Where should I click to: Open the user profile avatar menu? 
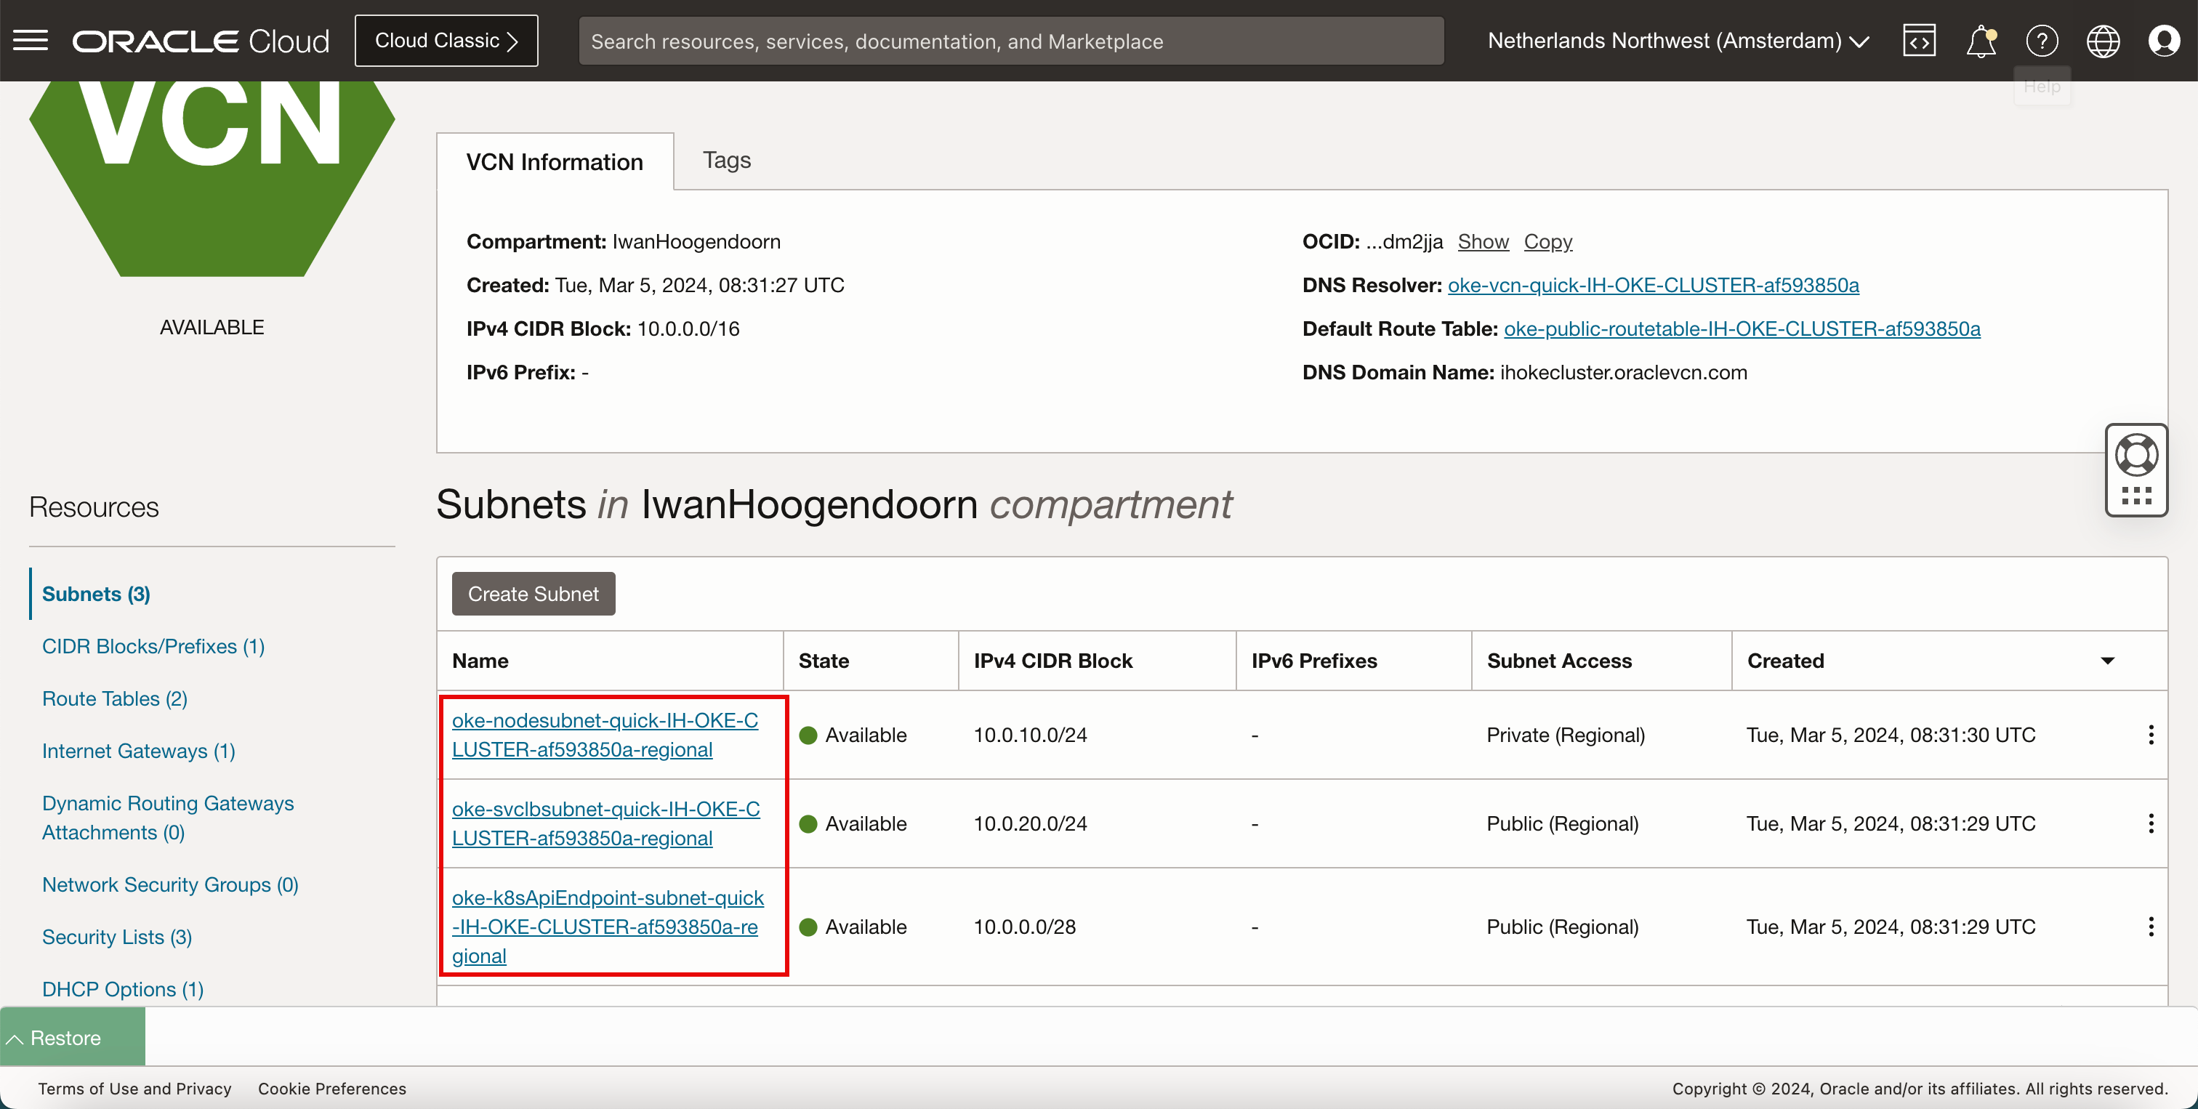2164,40
